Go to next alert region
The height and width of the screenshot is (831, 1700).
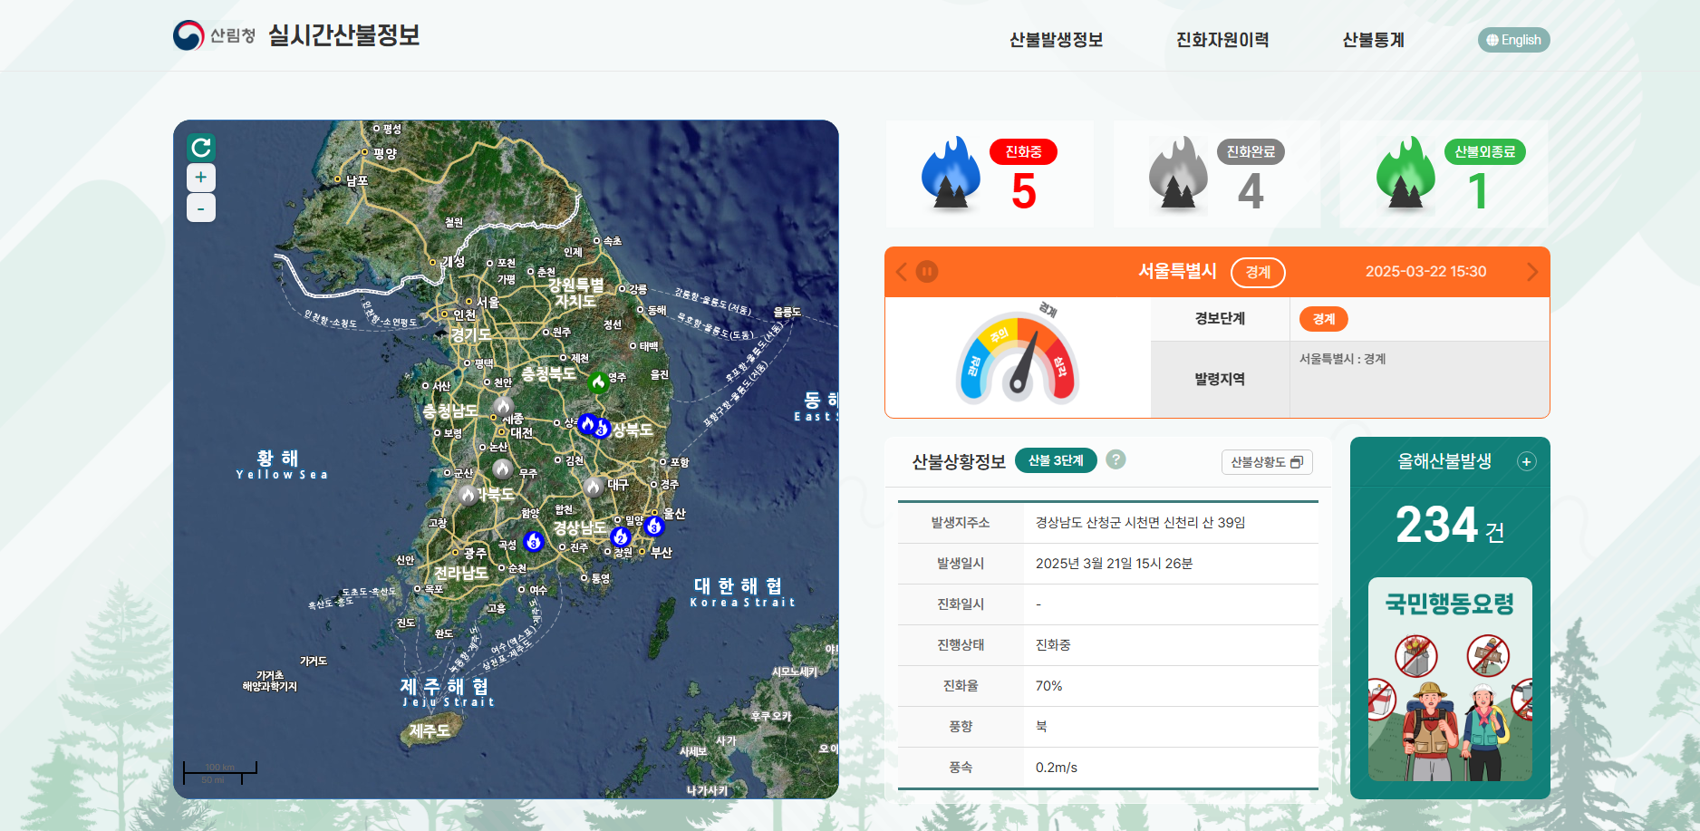(x=1532, y=272)
